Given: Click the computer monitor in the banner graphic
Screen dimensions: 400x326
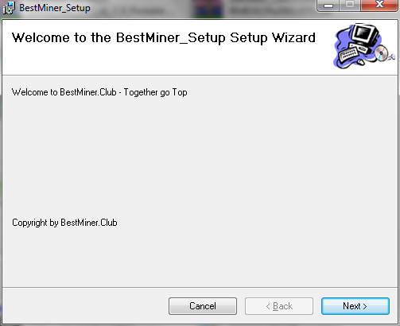Looking at the screenshot, I should click(x=364, y=34).
